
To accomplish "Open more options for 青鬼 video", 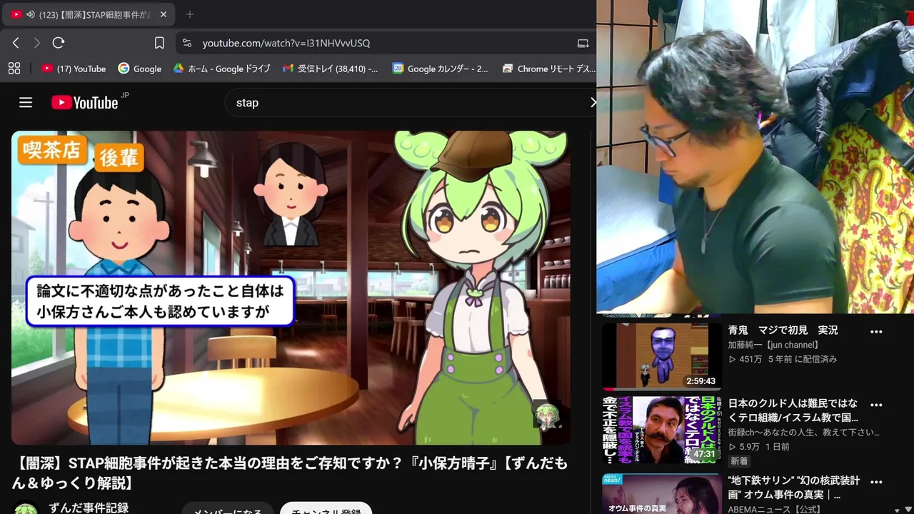I will (x=876, y=332).
